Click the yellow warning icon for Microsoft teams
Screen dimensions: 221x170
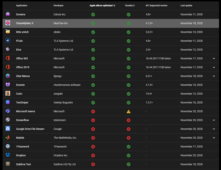click(129, 111)
